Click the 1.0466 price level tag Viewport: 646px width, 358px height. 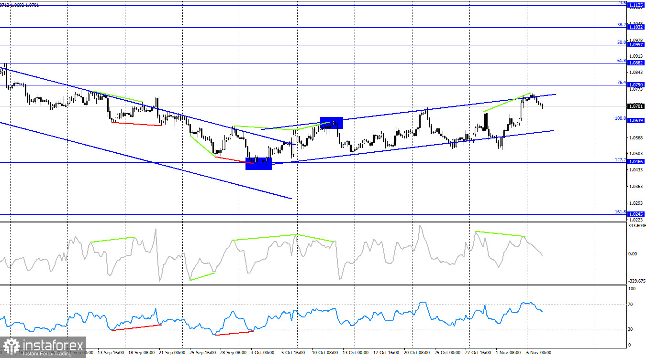point(635,162)
